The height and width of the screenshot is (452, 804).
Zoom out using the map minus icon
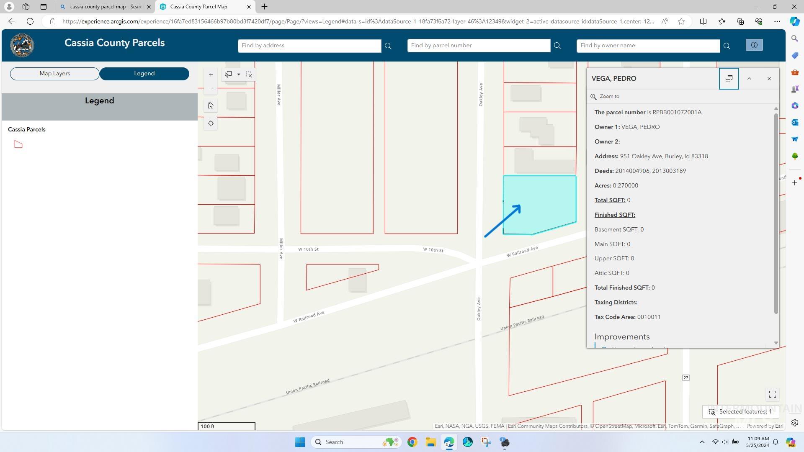(211, 88)
